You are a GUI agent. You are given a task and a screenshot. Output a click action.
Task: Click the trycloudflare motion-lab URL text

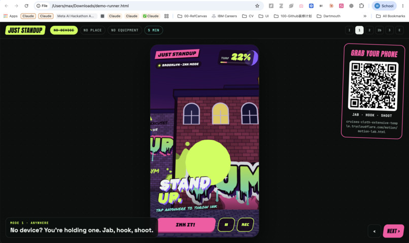pyautogui.click(x=371, y=127)
